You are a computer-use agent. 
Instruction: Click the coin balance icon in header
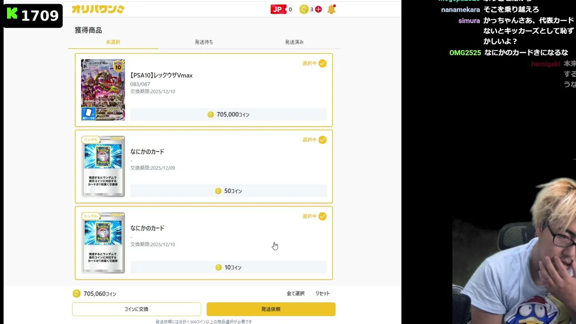304,9
